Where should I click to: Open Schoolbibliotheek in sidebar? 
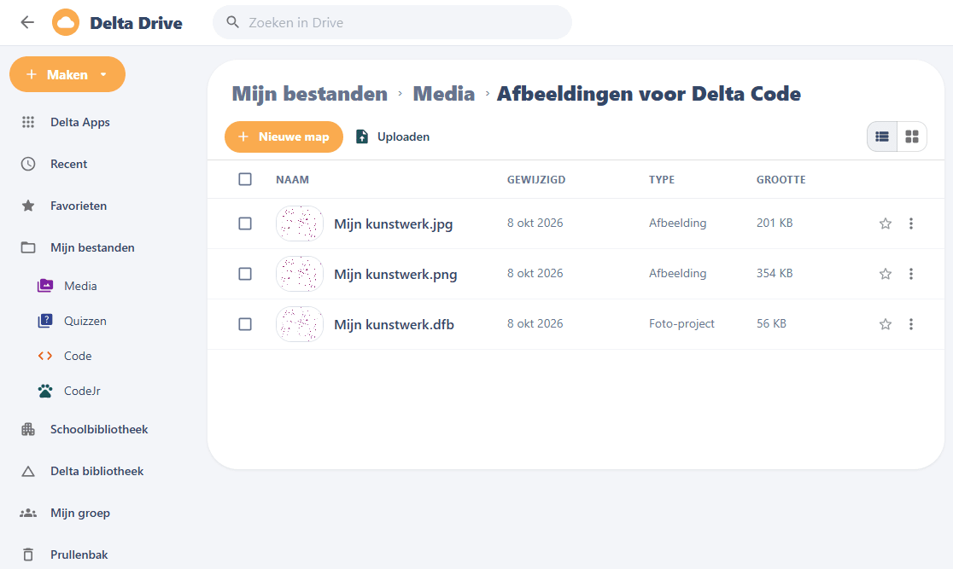[x=99, y=429]
